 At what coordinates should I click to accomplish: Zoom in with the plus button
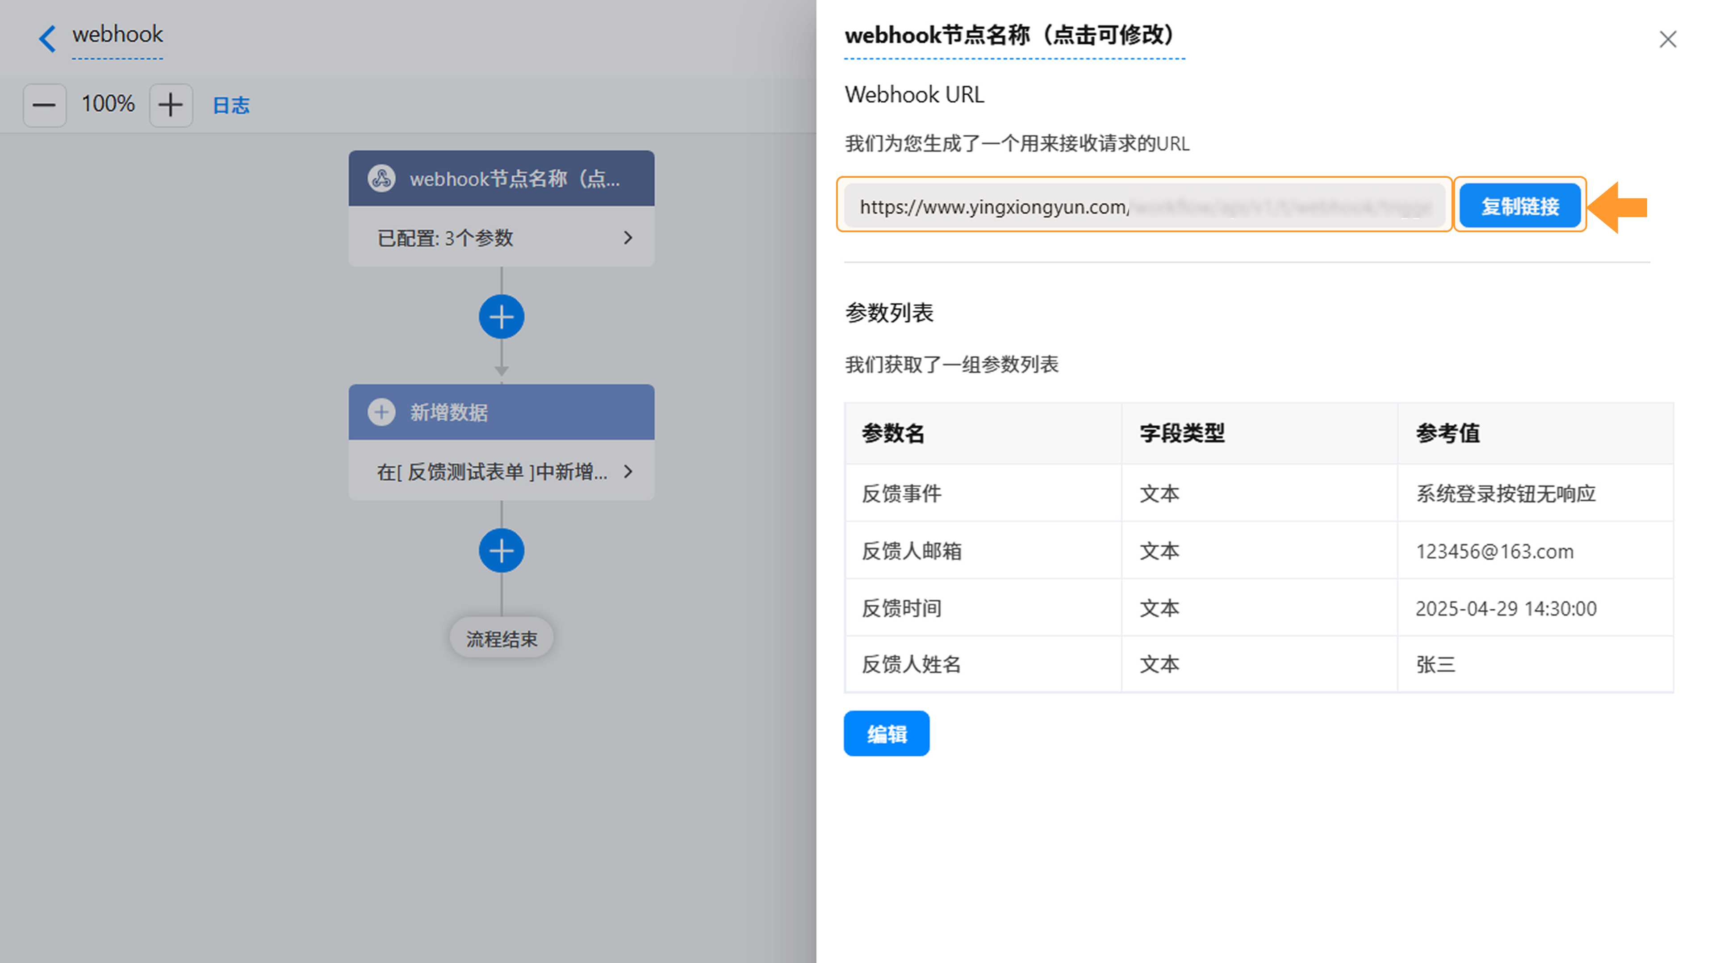tap(171, 105)
